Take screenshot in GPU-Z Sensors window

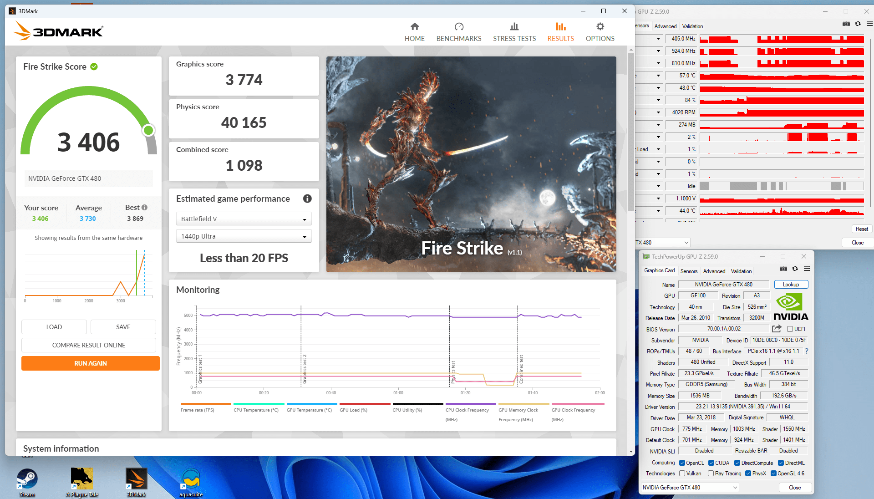click(846, 24)
